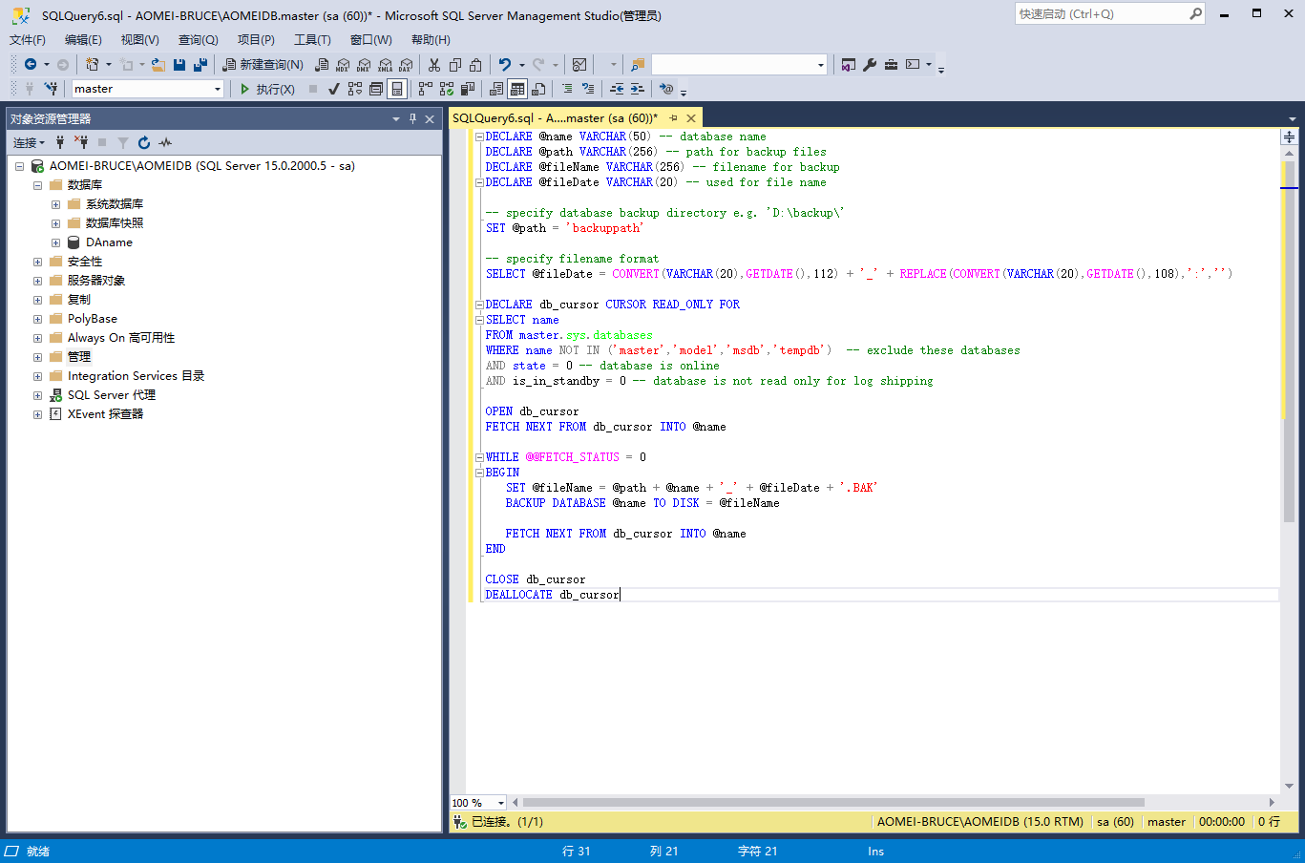Expand the DAname database node
The width and height of the screenshot is (1305, 863).
point(55,242)
